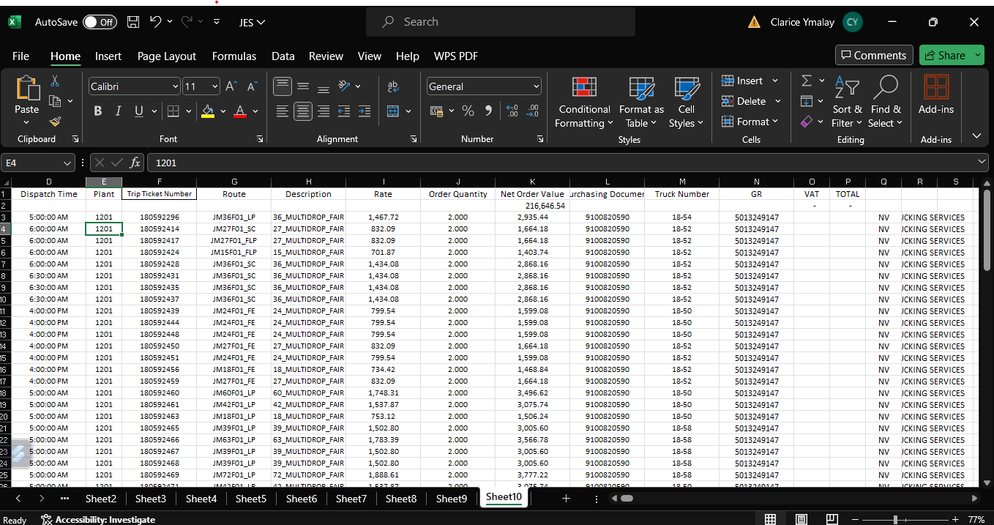Apply Center text alignment

click(303, 111)
